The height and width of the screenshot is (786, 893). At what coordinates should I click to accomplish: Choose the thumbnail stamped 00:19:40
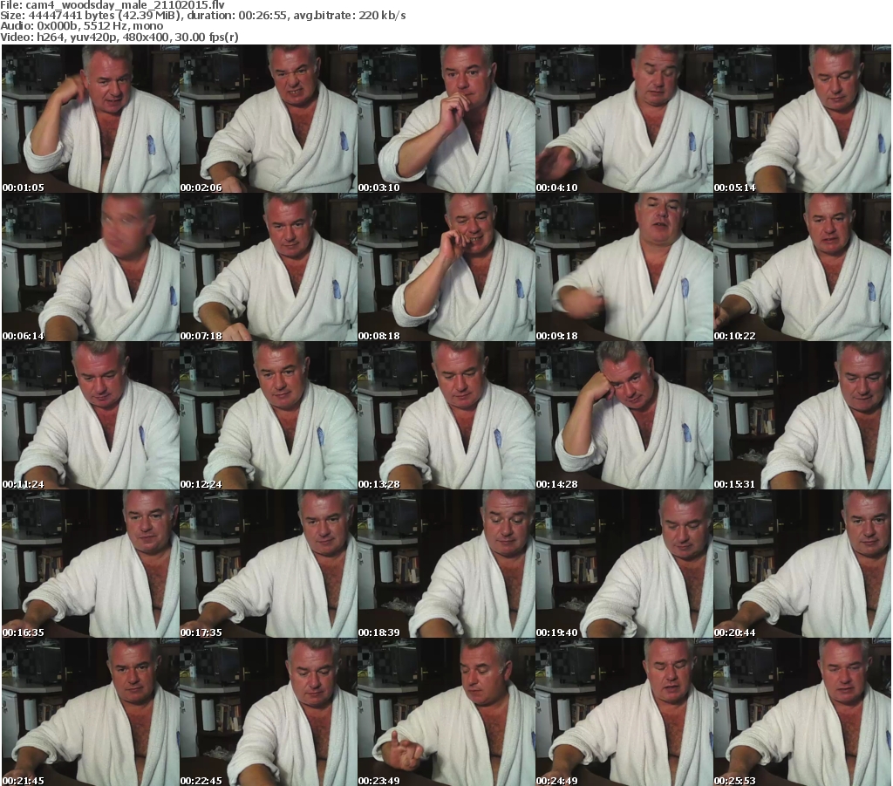click(x=624, y=564)
